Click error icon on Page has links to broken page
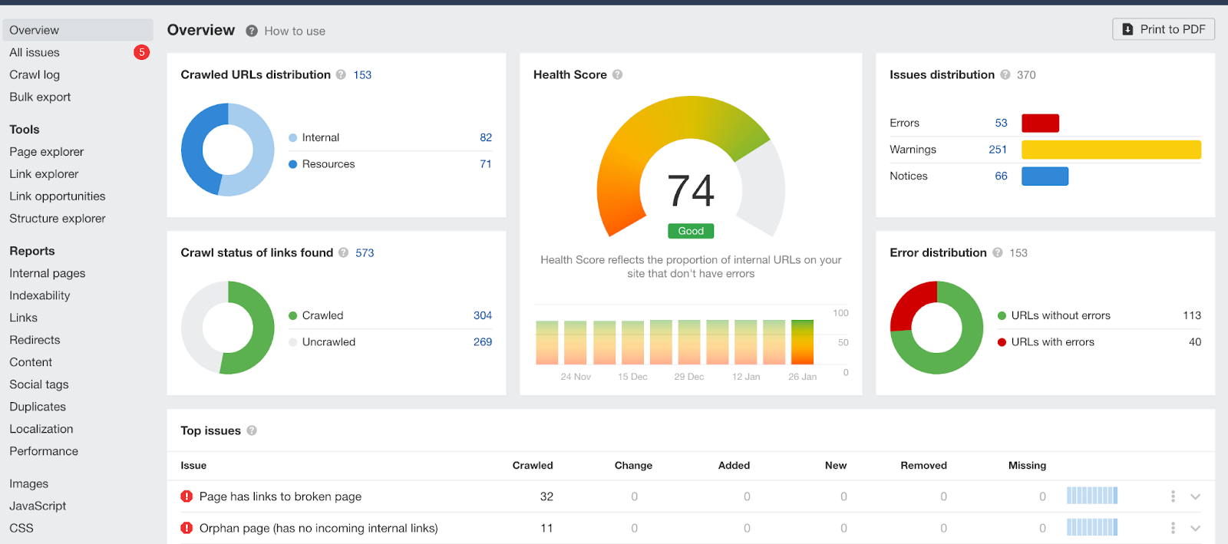 tap(187, 496)
